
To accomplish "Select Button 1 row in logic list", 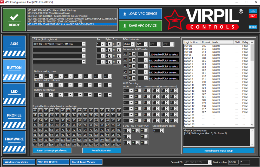I will tap(217, 58).
